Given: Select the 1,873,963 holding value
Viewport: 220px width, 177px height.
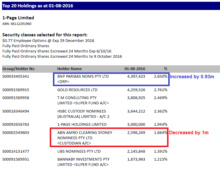Looking at the screenshot, I should [x=136, y=159].
